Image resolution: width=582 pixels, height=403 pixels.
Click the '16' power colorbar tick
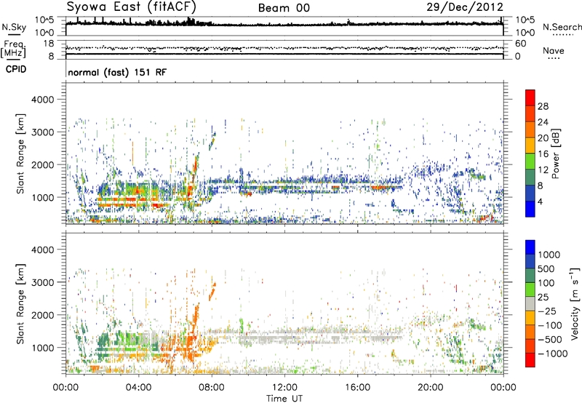point(543,154)
